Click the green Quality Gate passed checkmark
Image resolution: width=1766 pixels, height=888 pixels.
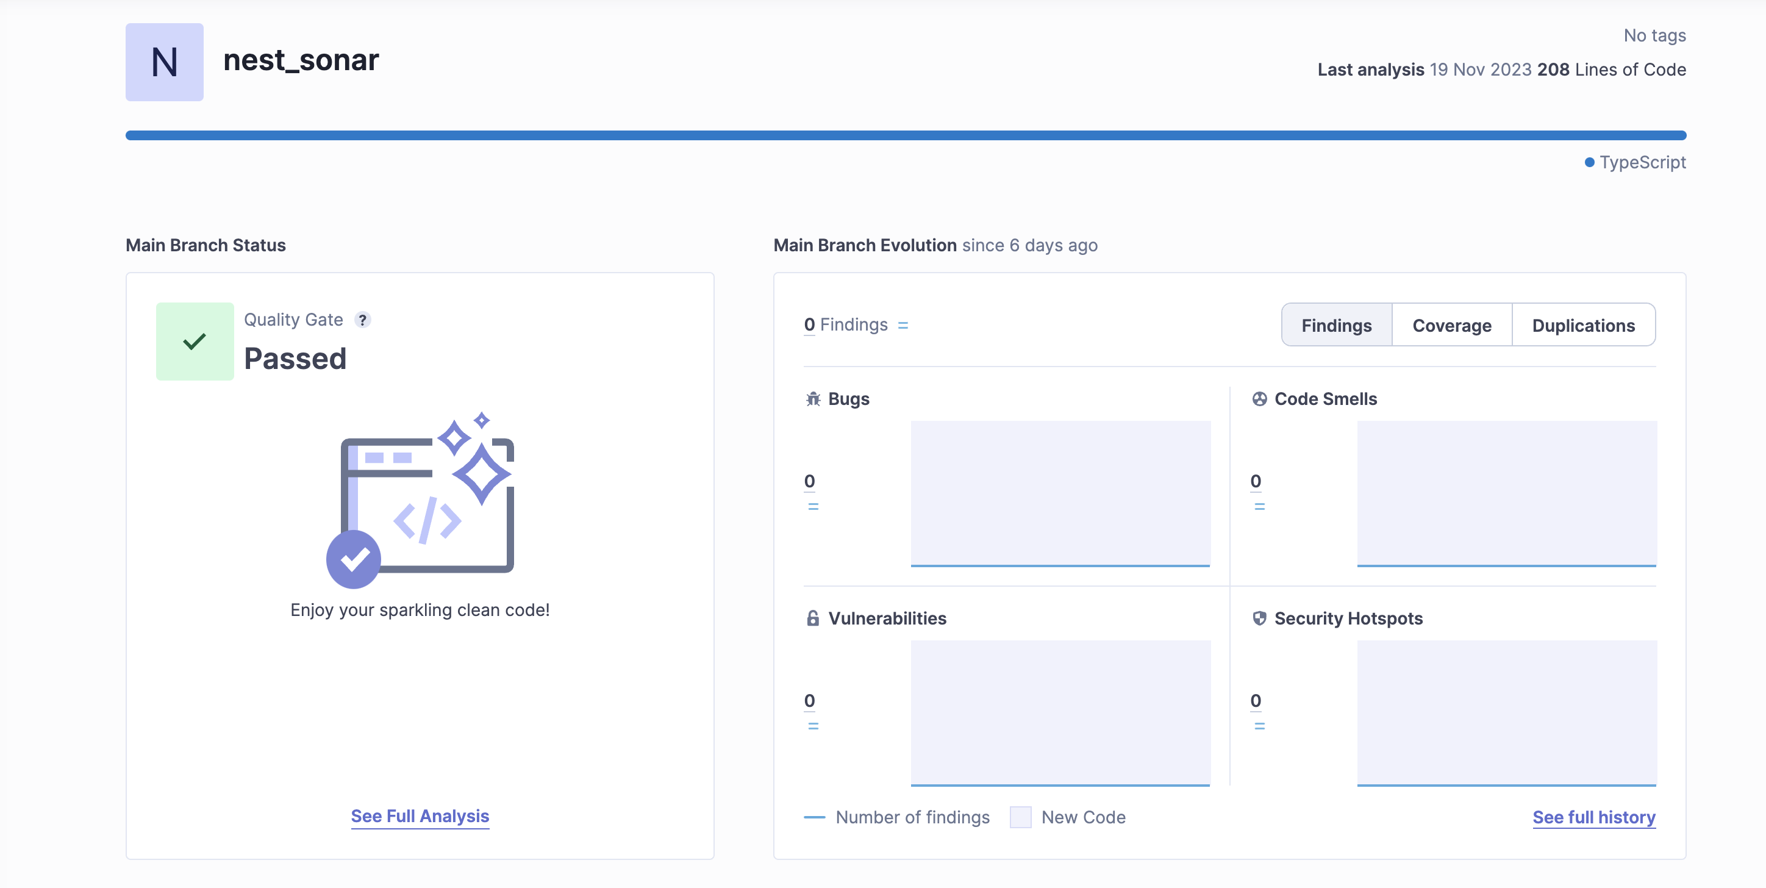pos(195,342)
